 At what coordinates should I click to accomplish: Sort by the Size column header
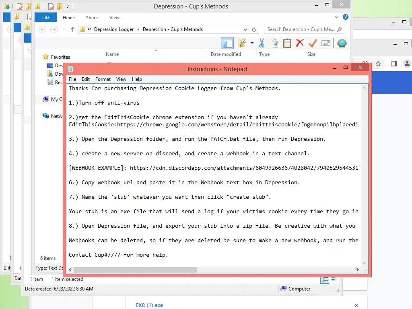311,54
